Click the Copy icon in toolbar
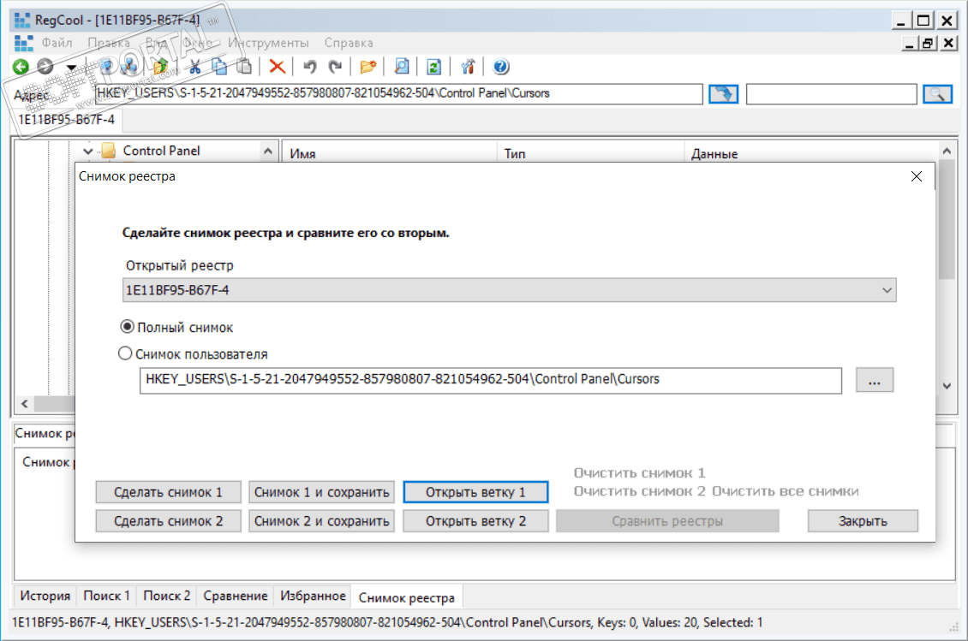Image resolution: width=968 pixels, height=641 pixels. (219, 67)
